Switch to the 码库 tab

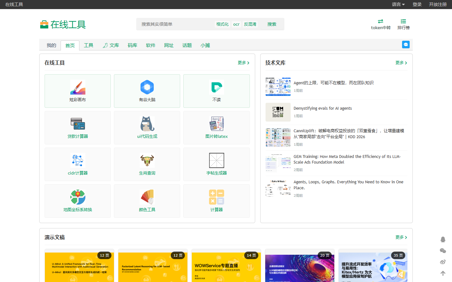pos(132,45)
